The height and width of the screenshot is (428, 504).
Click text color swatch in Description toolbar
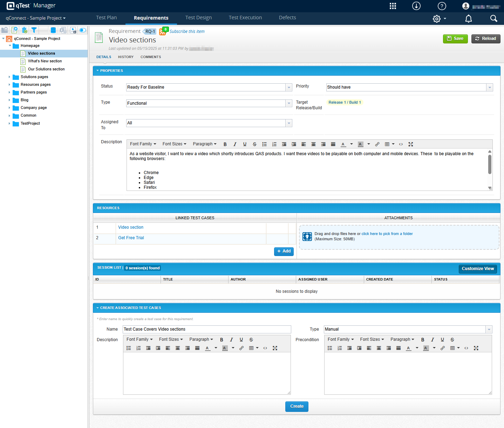point(343,144)
